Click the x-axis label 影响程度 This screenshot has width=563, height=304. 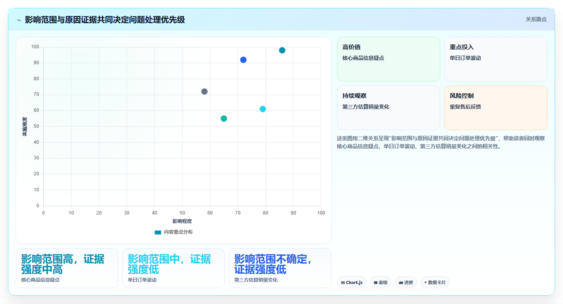[x=182, y=221]
